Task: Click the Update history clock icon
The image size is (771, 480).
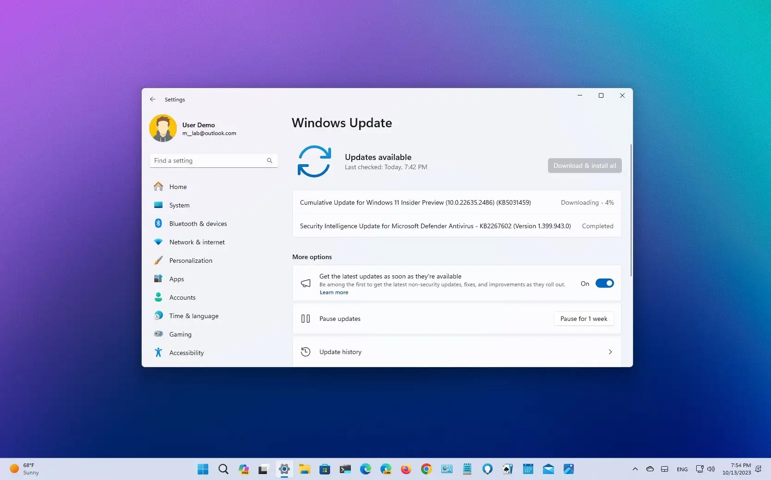Action: point(306,352)
